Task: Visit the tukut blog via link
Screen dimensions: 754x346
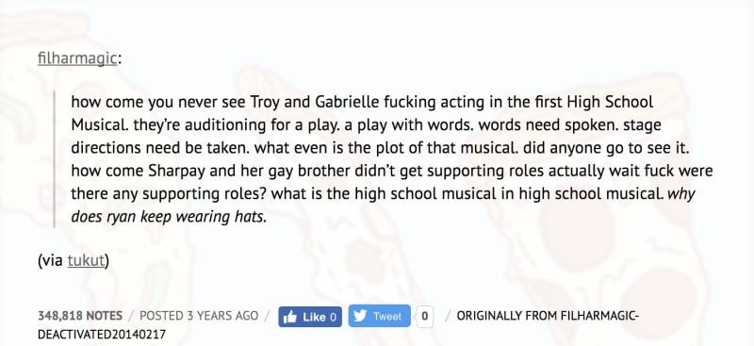Action: click(x=86, y=260)
